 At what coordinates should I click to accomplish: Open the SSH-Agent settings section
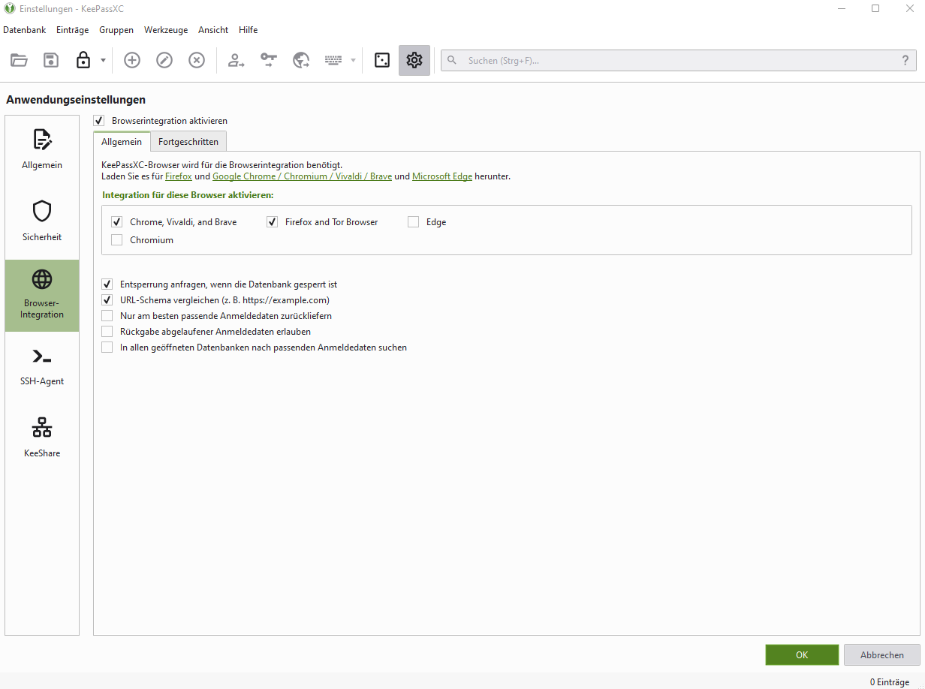(42, 367)
